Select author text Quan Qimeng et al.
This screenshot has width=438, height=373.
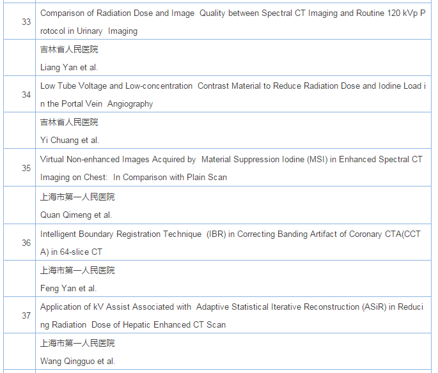coord(76,215)
